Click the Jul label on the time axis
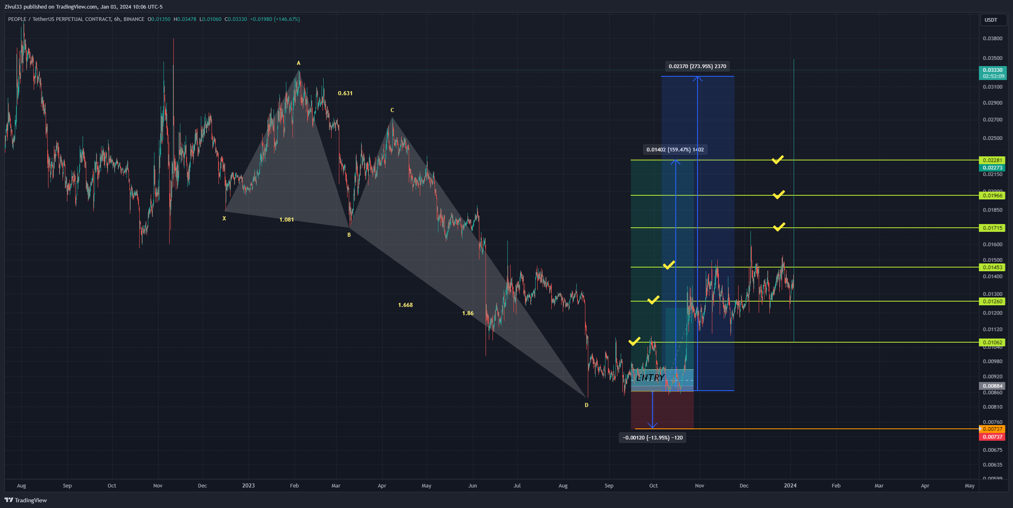 (517, 485)
